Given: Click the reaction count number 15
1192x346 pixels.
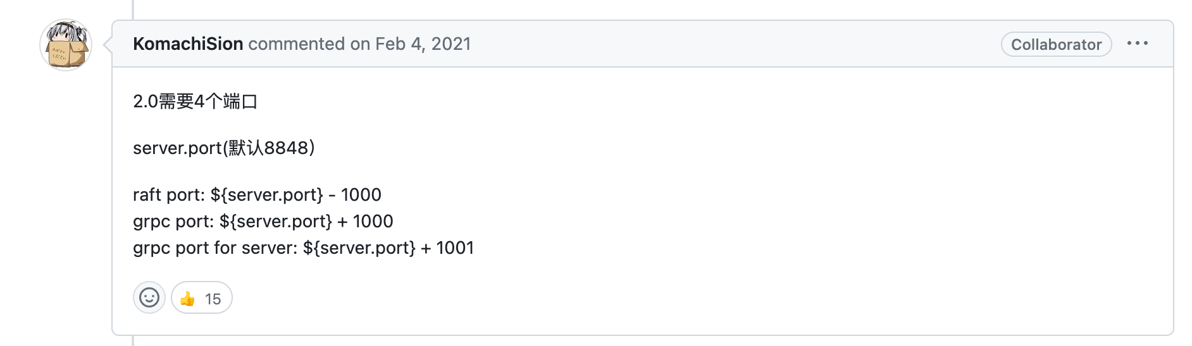Looking at the screenshot, I should coord(213,299).
